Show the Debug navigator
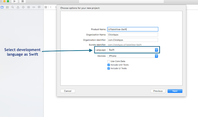Screen dimensions: 198x117 tap(28, 7)
